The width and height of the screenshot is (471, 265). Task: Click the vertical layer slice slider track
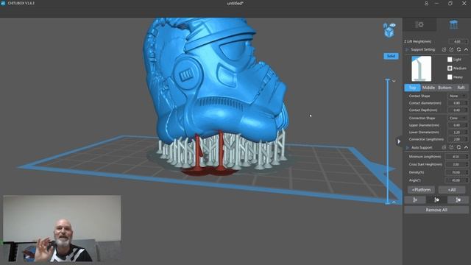[x=388, y=141]
